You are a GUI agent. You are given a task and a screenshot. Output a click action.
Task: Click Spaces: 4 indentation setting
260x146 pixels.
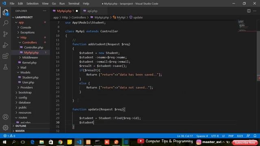pyautogui.click(x=202, y=136)
